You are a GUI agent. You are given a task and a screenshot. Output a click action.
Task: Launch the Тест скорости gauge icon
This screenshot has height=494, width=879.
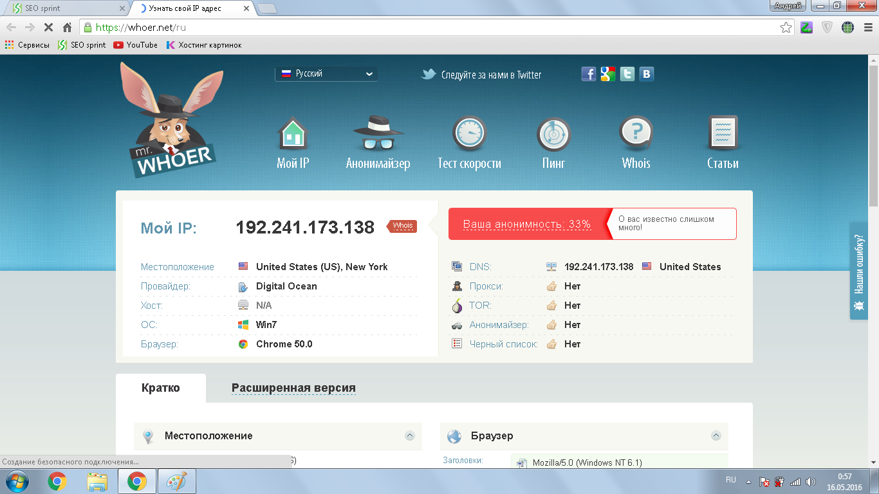(469, 134)
